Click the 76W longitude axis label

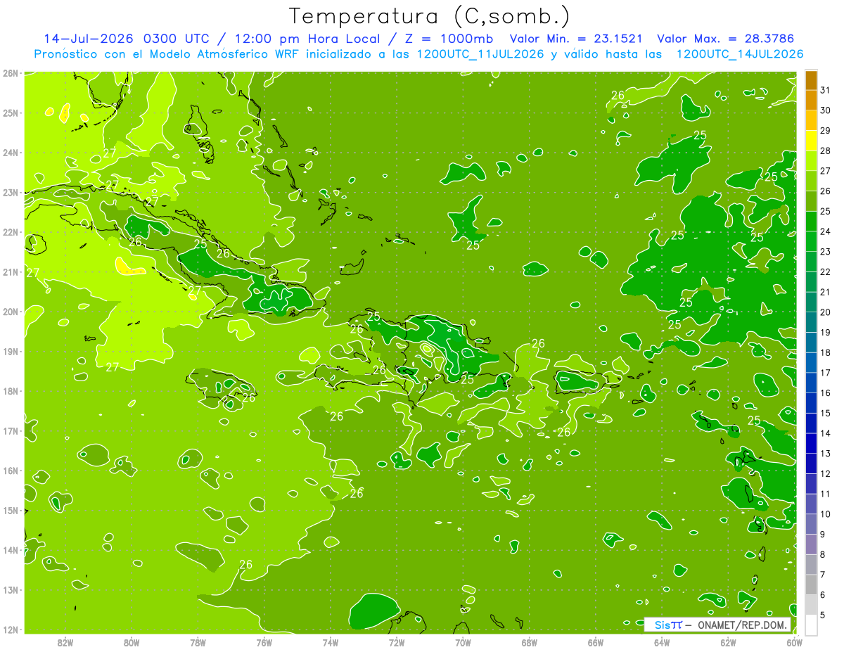point(264,643)
